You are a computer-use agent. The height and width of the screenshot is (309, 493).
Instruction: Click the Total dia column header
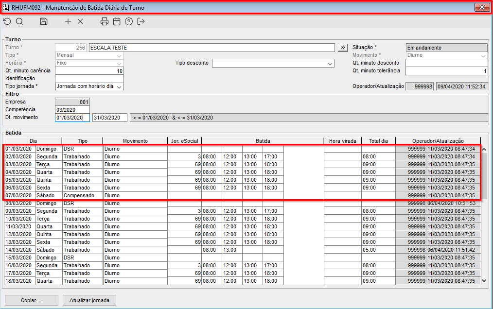[379, 141]
